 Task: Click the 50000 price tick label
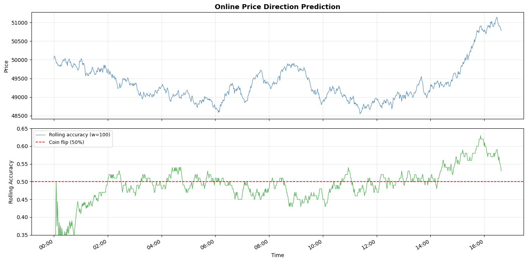coord(19,60)
